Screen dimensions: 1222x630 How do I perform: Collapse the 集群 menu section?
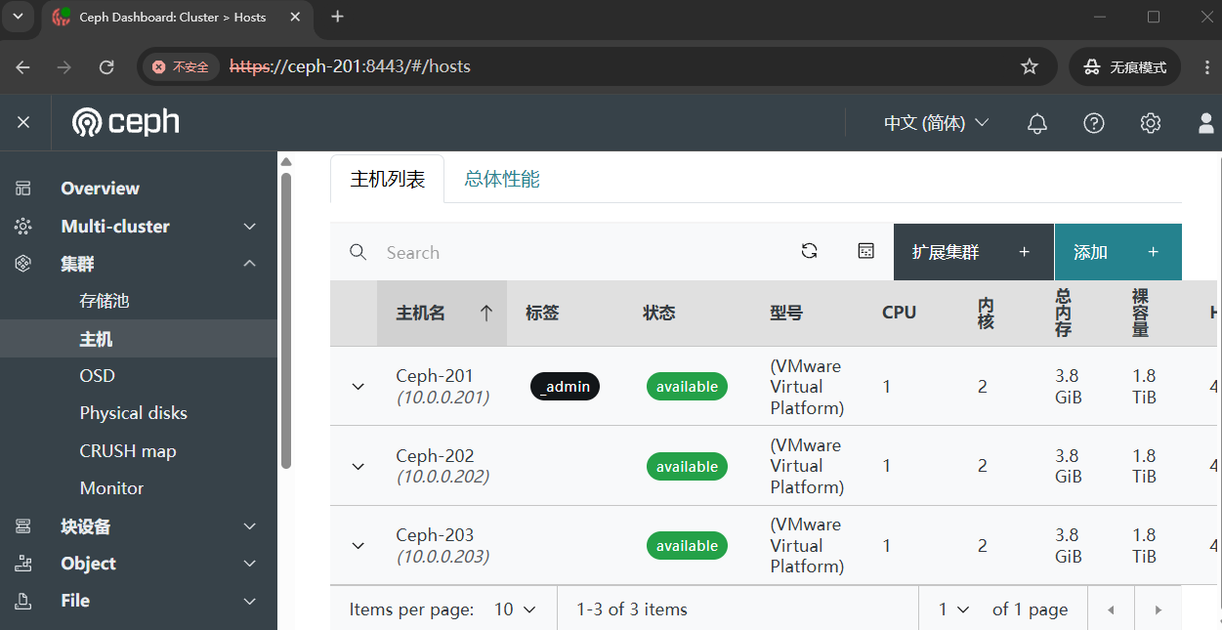pos(249,264)
